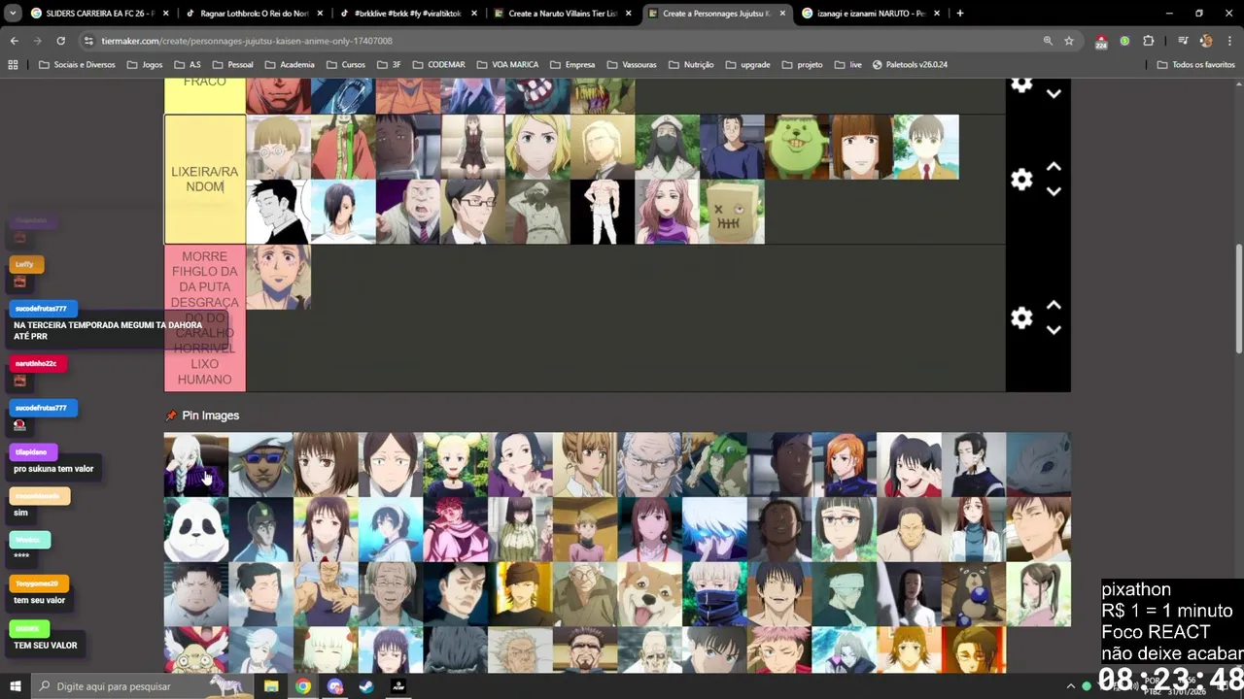The image size is (1244, 699).
Task: Click the yellow FRACO tier label
Action: [x=205, y=95]
